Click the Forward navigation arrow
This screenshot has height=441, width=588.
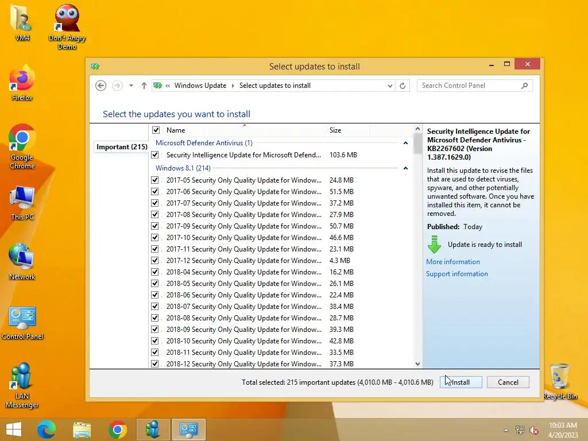coord(117,86)
